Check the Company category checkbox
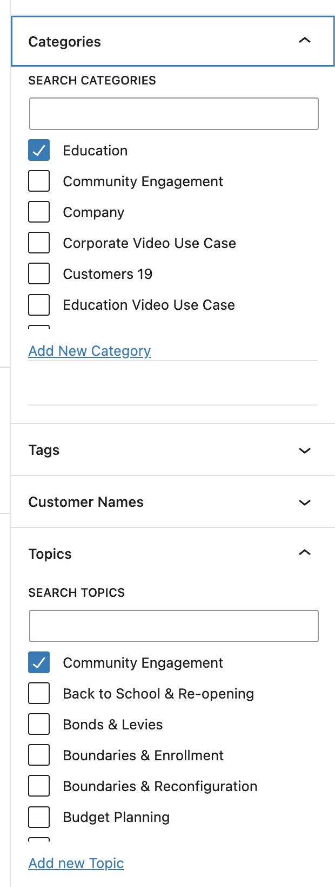The width and height of the screenshot is (335, 887). pyautogui.click(x=39, y=212)
